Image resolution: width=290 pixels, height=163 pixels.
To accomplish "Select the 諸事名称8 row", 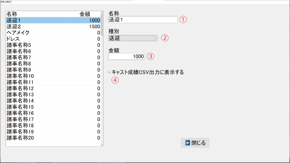I will click(53, 64).
